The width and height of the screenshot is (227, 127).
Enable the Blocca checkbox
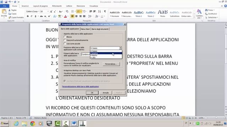tap(65, 37)
